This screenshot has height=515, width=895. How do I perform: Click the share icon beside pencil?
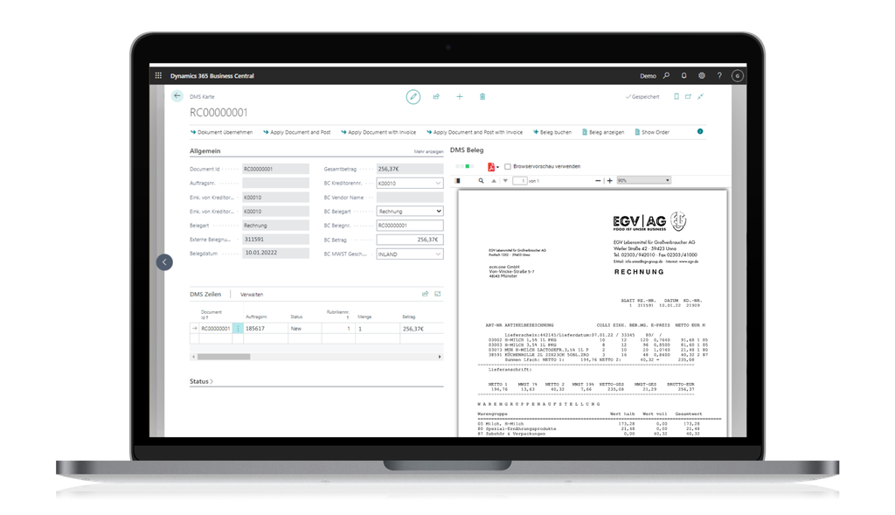click(x=436, y=96)
